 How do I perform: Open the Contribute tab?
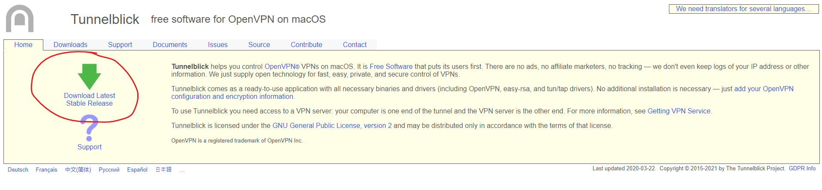click(x=307, y=45)
